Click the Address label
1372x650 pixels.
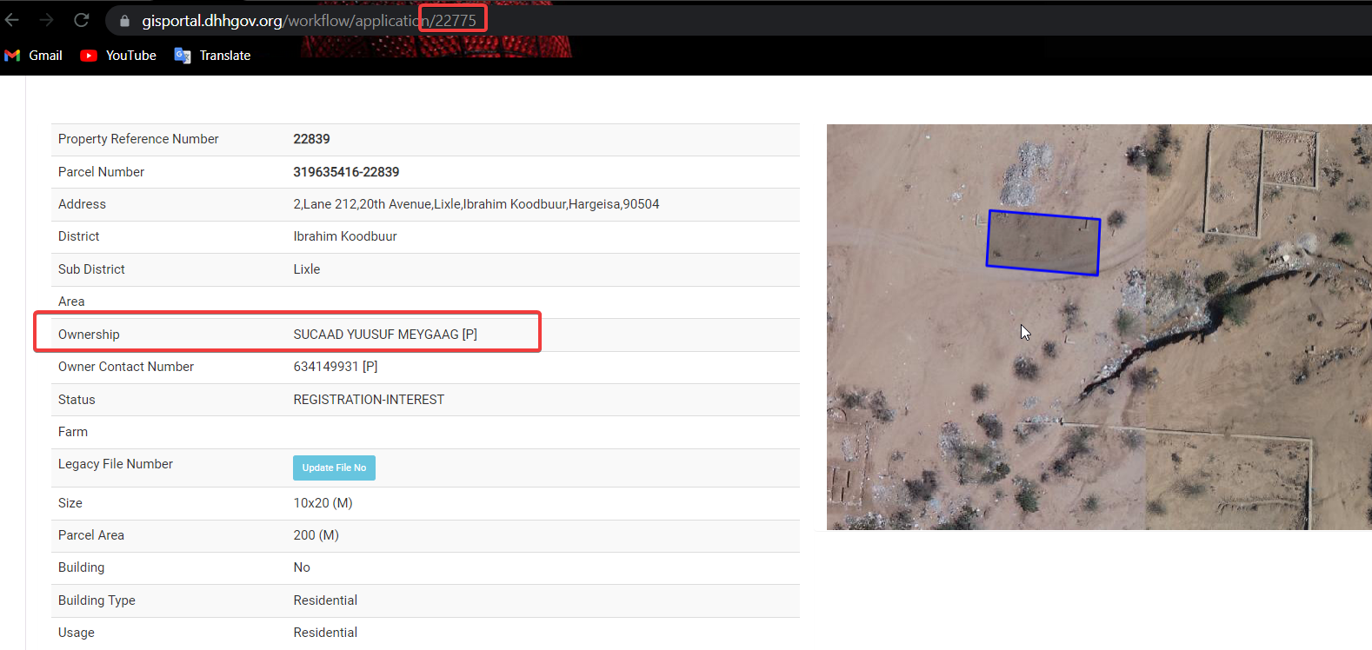click(x=82, y=204)
